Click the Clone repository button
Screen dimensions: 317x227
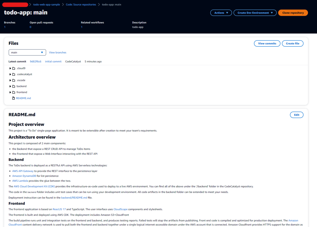[293, 13]
